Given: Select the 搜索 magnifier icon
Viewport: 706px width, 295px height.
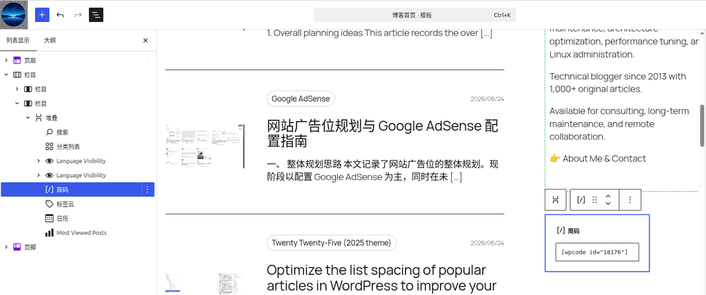Looking at the screenshot, I should 50,132.
